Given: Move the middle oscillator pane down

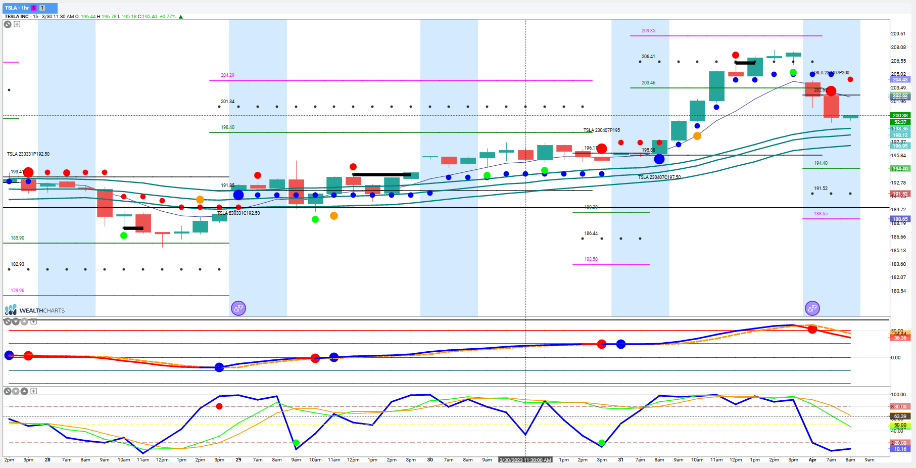Looking at the screenshot, I should (16, 321).
